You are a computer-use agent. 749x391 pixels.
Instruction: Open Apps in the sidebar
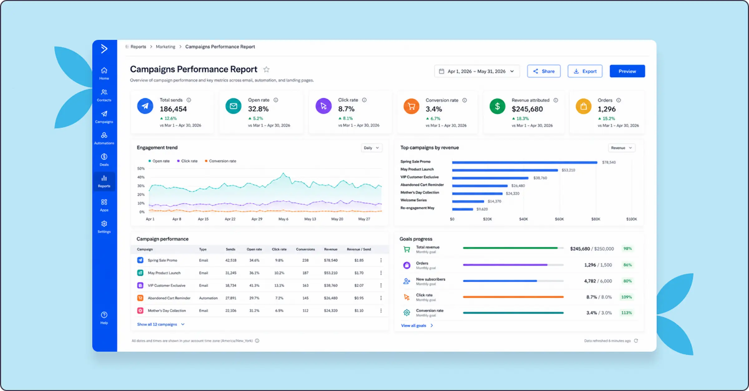click(104, 205)
